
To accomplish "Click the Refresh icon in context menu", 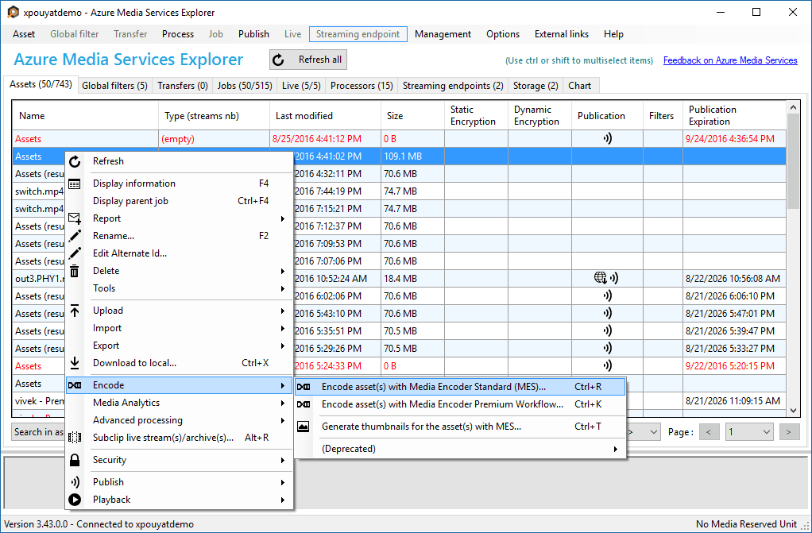I will pyautogui.click(x=75, y=161).
